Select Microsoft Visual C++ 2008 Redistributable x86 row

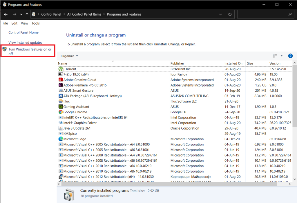(x=175, y=160)
